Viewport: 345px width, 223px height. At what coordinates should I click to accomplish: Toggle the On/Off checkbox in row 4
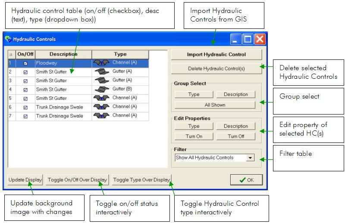click(x=25, y=90)
